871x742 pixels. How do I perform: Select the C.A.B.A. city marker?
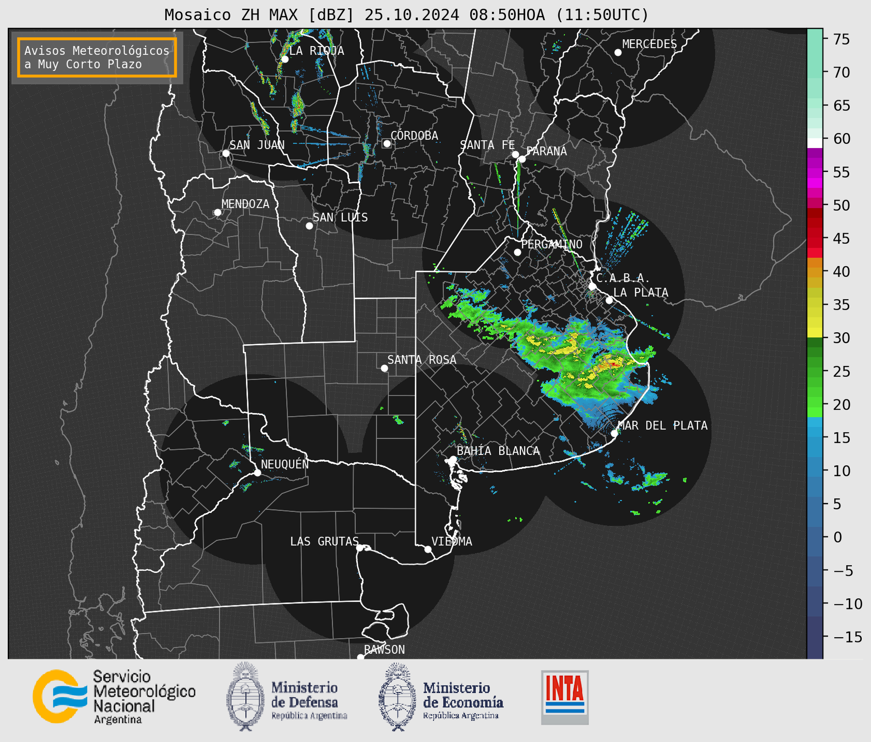[593, 286]
